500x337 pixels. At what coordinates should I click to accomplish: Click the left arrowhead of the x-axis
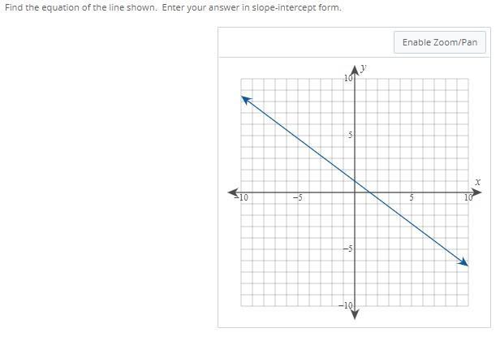click(x=233, y=192)
